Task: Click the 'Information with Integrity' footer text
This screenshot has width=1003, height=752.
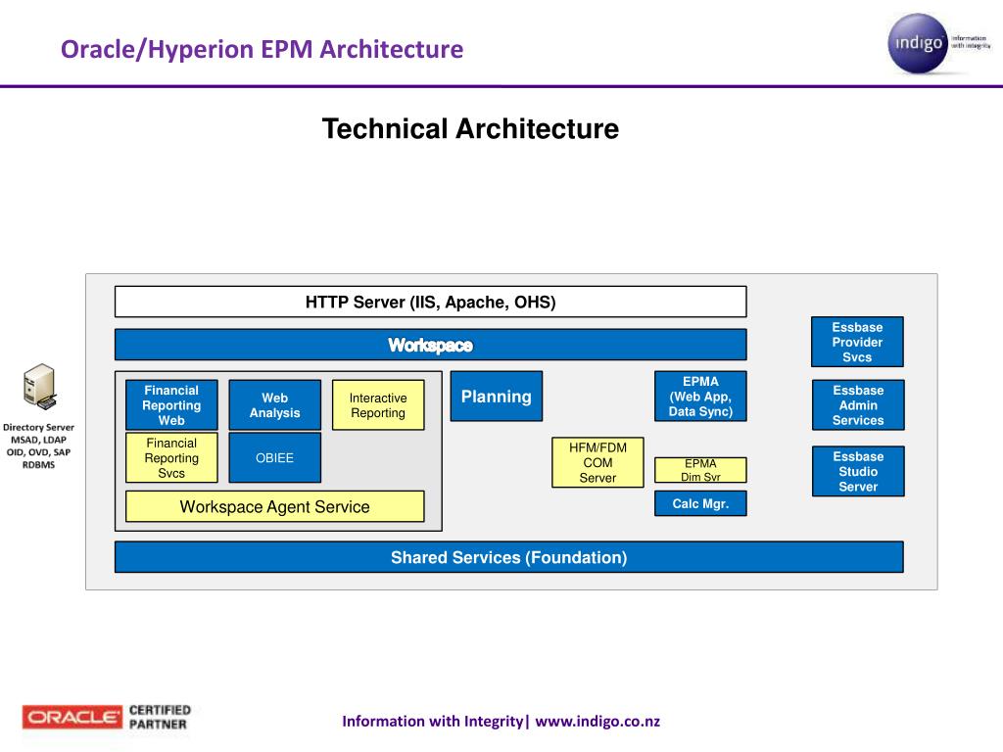Action: [x=432, y=722]
